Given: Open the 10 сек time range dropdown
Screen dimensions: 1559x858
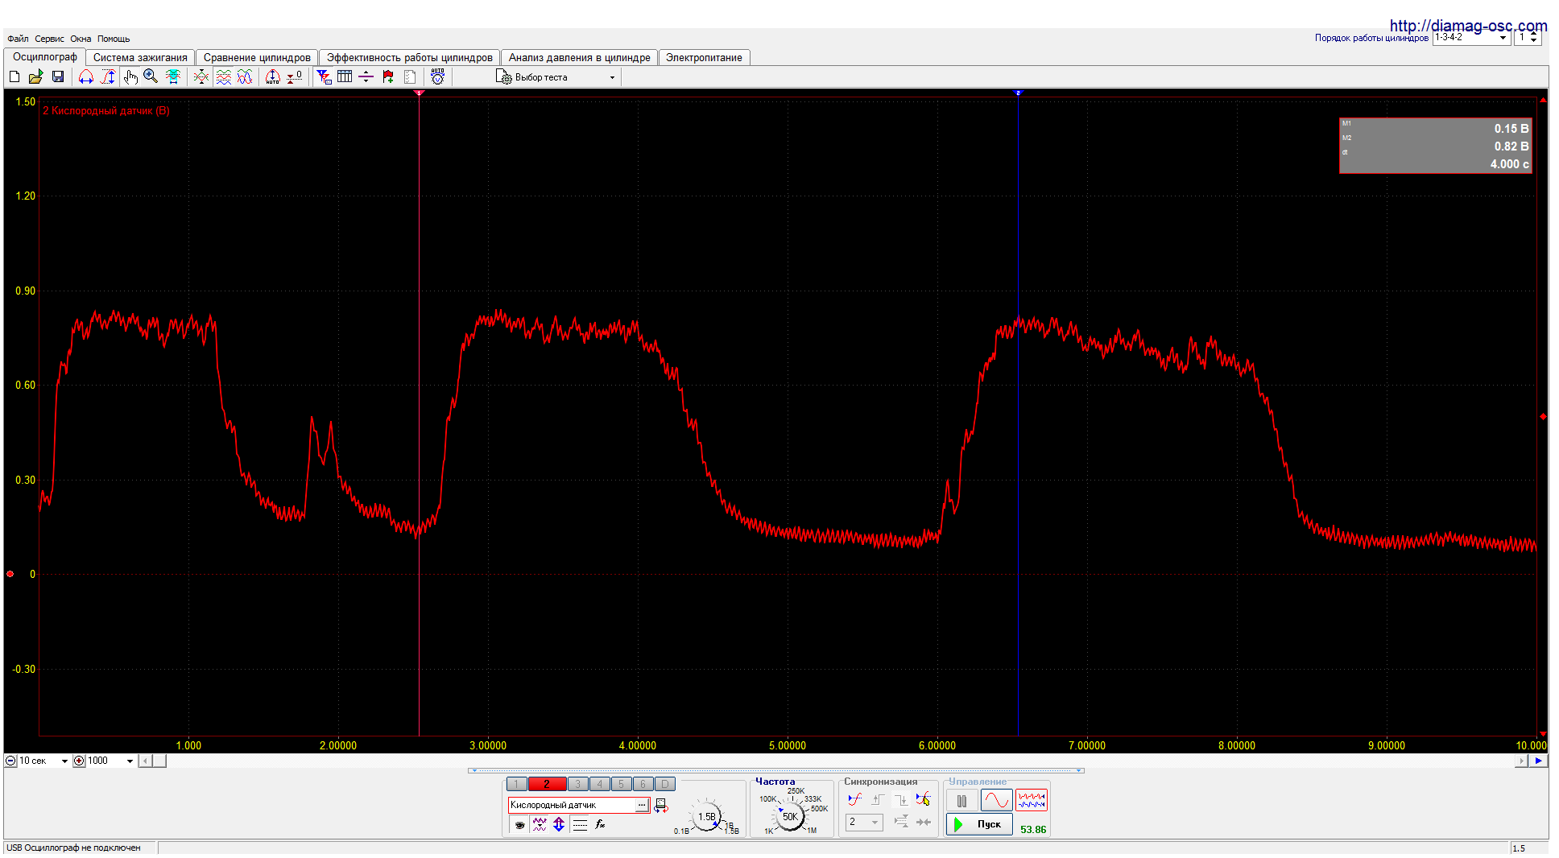Looking at the screenshot, I should click(x=43, y=761).
